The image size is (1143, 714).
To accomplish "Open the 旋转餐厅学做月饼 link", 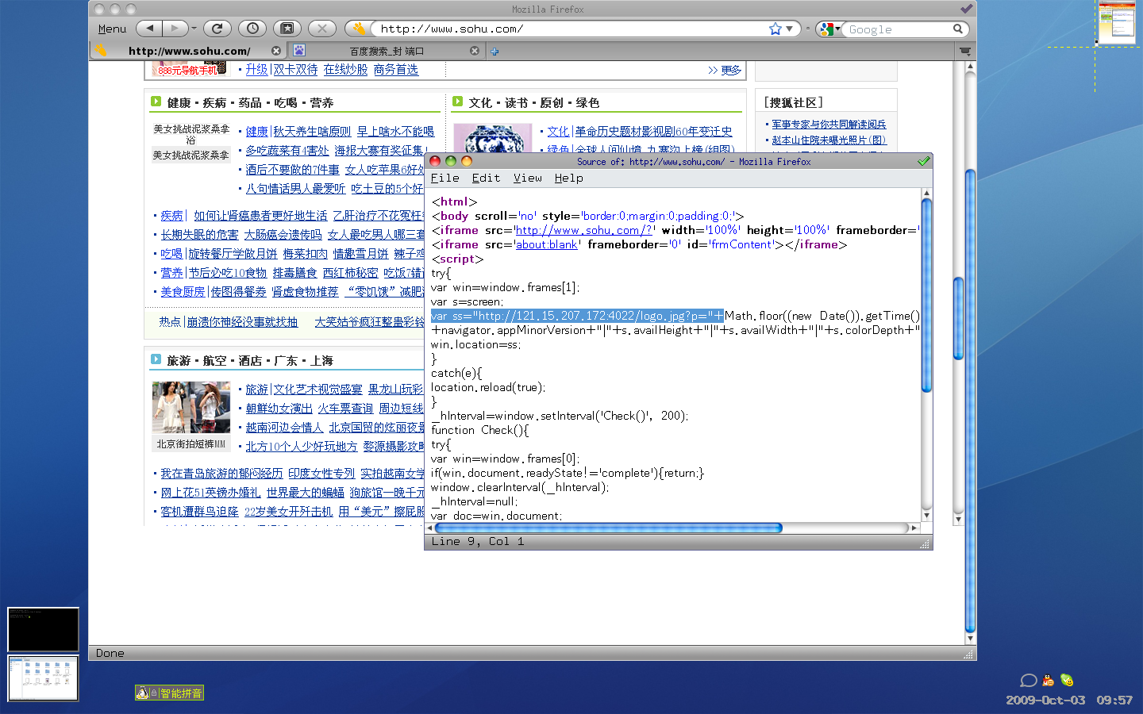I will point(233,253).
